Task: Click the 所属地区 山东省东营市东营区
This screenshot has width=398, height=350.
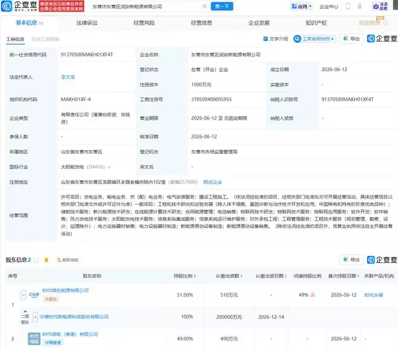Action: pyautogui.click(x=81, y=152)
